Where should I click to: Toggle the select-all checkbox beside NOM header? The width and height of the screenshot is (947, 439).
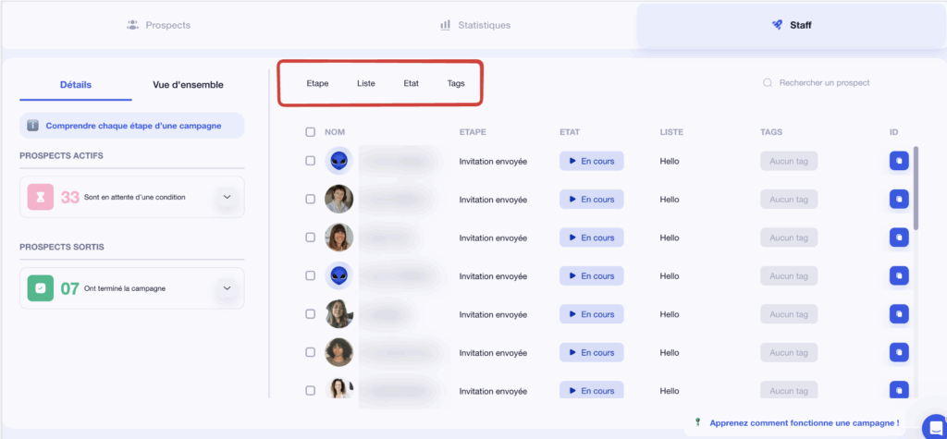tap(311, 132)
